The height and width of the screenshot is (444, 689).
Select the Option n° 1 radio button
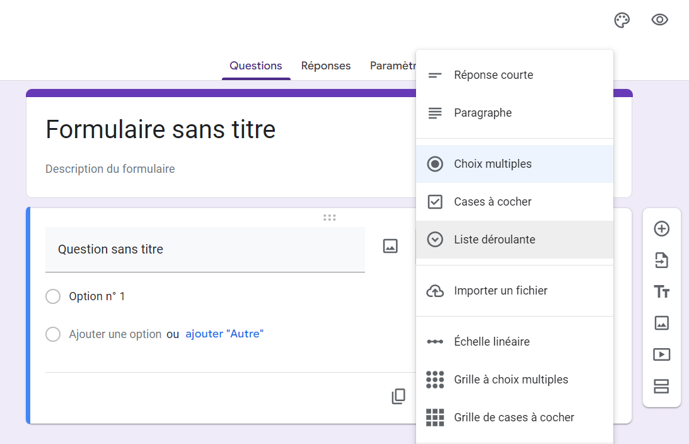tap(53, 296)
